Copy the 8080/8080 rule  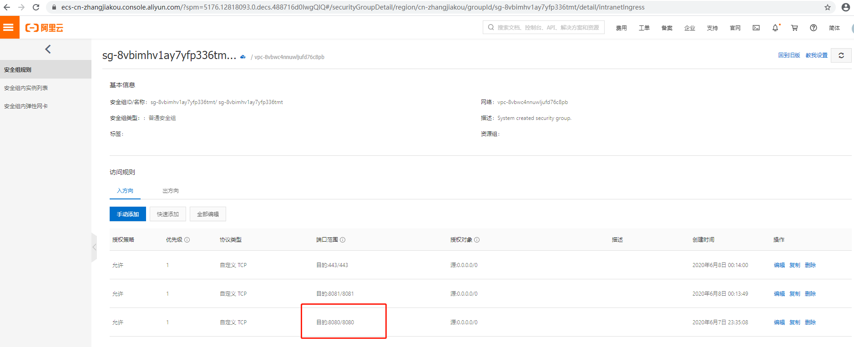pos(795,322)
